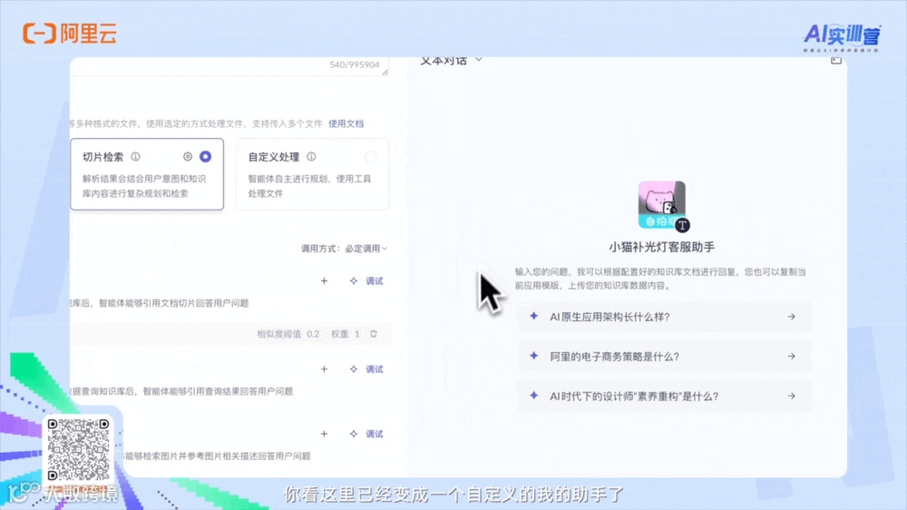Open the 使用文档 link
Image resolution: width=907 pixels, height=510 pixels.
coord(346,123)
